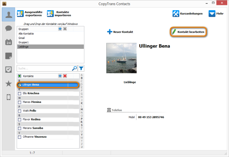
Task: Open the Favorites star sidebar icon
Action: [8, 83]
